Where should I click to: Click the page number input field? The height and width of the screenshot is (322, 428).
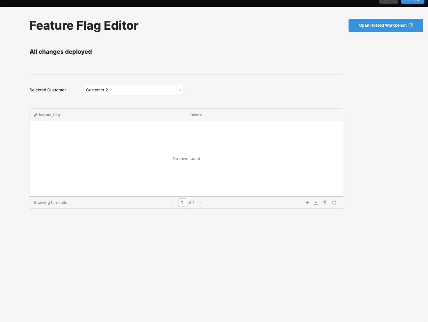182,203
